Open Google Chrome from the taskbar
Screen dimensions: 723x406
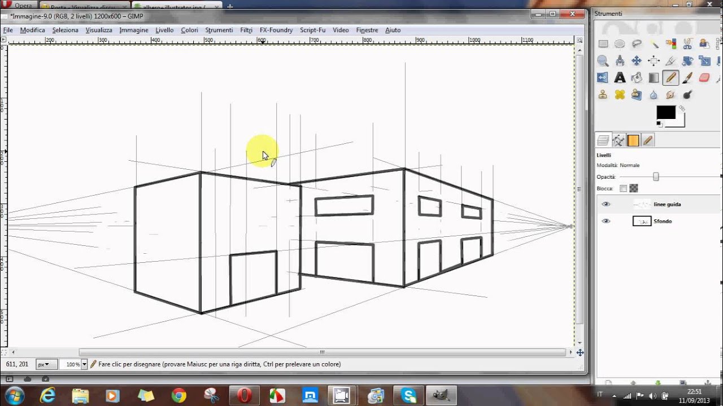pyautogui.click(x=179, y=396)
